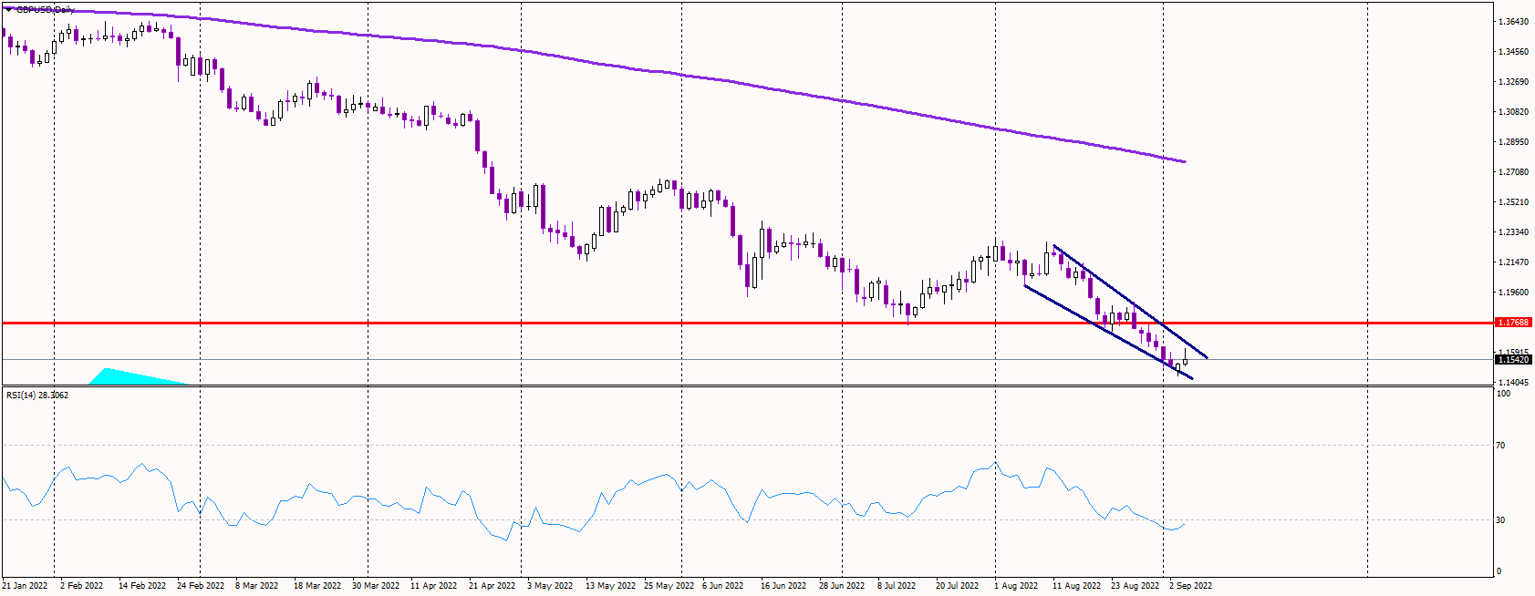Screen dimensions: 1535x596
Task: Click the 18 Mar 2022 date label
Action: point(317,586)
